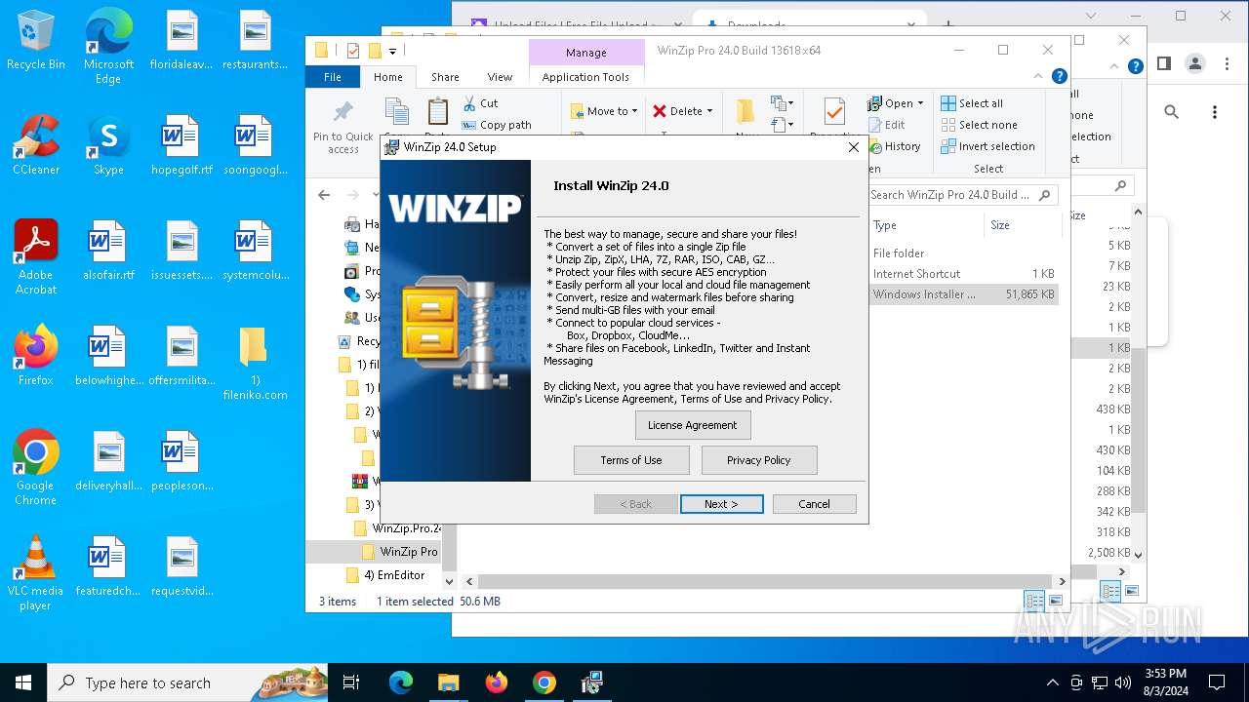Open the License Agreement
The width and height of the screenshot is (1249, 702).
coord(693,425)
